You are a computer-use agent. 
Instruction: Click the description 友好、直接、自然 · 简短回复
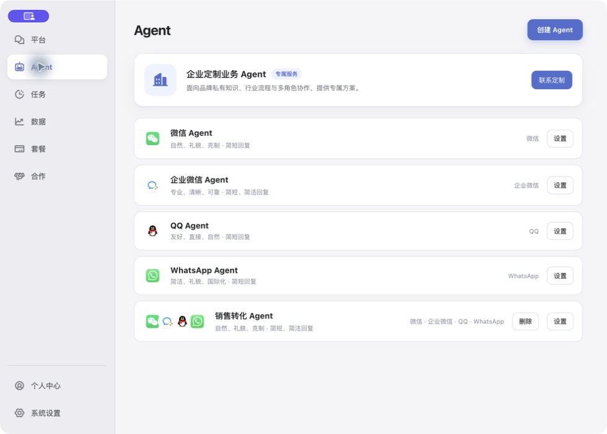pyautogui.click(x=210, y=237)
